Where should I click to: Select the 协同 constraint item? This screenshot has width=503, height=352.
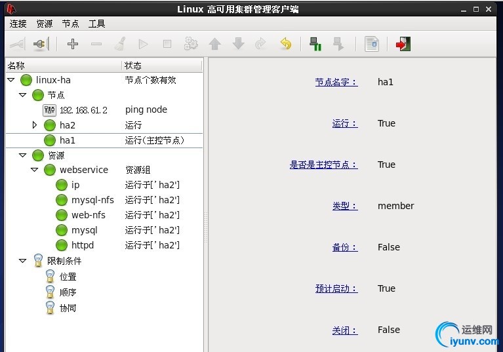(x=68, y=308)
